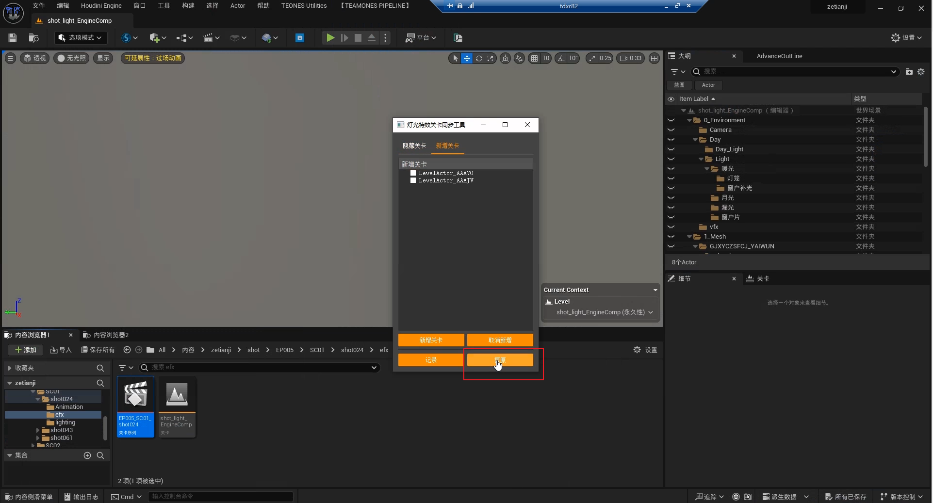
Task: Click the camera speed 0.33 control
Action: [631, 58]
